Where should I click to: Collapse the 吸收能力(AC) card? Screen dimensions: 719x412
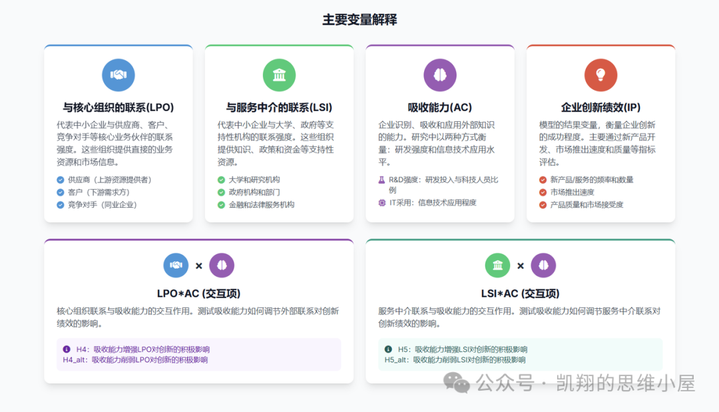(439, 106)
